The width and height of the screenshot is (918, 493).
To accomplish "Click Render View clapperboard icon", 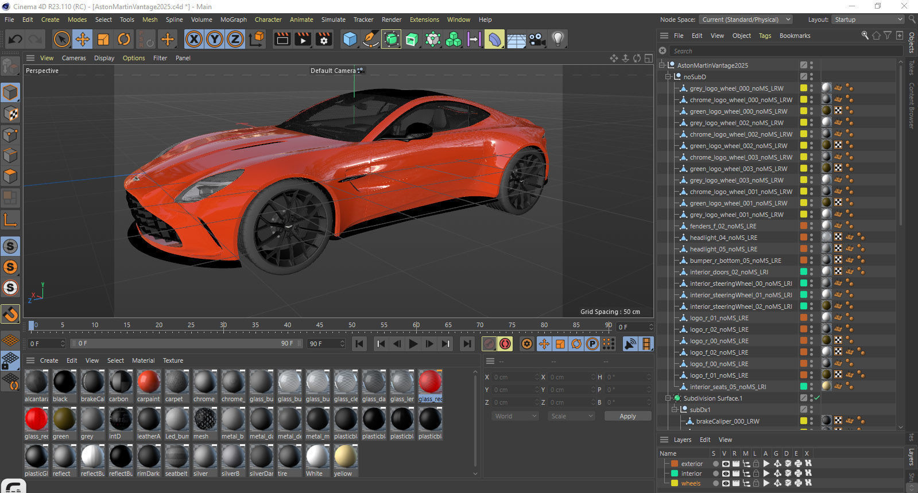I will (282, 39).
